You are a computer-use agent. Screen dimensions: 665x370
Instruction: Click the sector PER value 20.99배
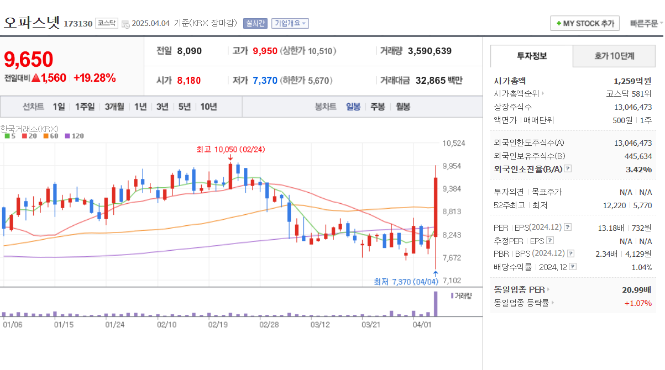tap(636, 289)
